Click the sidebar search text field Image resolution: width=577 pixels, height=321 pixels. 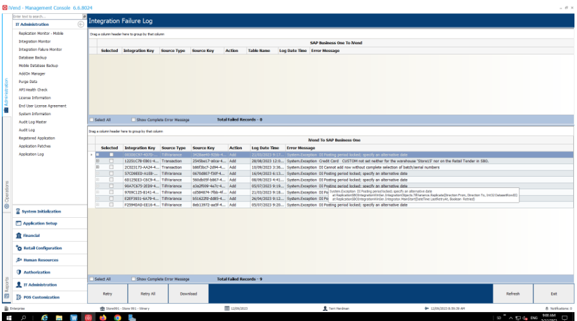pyautogui.click(x=47, y=16)
